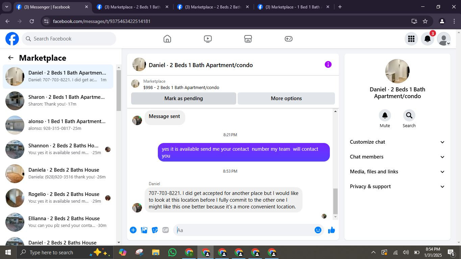
Task: Open the account dropdown at top right
Action: click(x=444, y=39)
